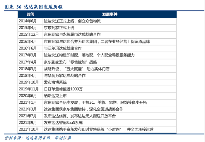Click the source note '资料来源：达达集团官网，华创证券'
Screen dimensions: 205x142
[38, 138]
